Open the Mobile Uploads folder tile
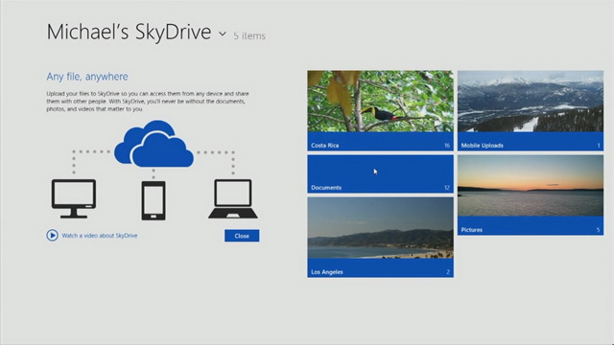Image resolution: width=614 pixels, height=345 pixels. coord(531,111)
